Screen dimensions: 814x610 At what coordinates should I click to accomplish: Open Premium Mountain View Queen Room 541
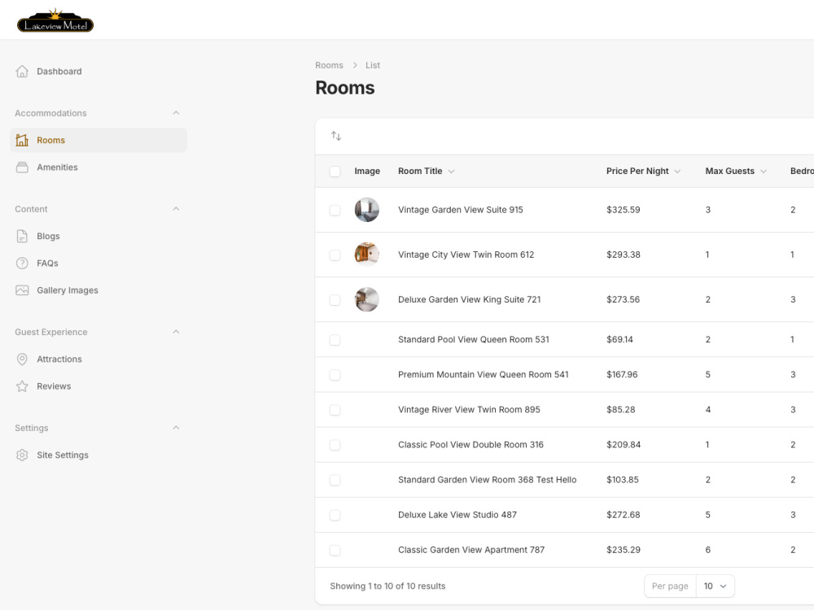pyautogui.click(x=484, y=374)
